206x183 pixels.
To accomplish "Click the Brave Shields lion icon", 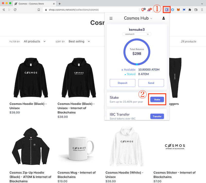I will pyautogui.click(x=143, y=10).
